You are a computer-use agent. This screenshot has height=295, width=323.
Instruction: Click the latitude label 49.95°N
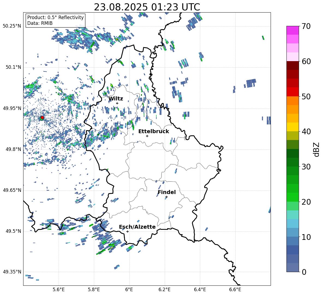point(12,108)
